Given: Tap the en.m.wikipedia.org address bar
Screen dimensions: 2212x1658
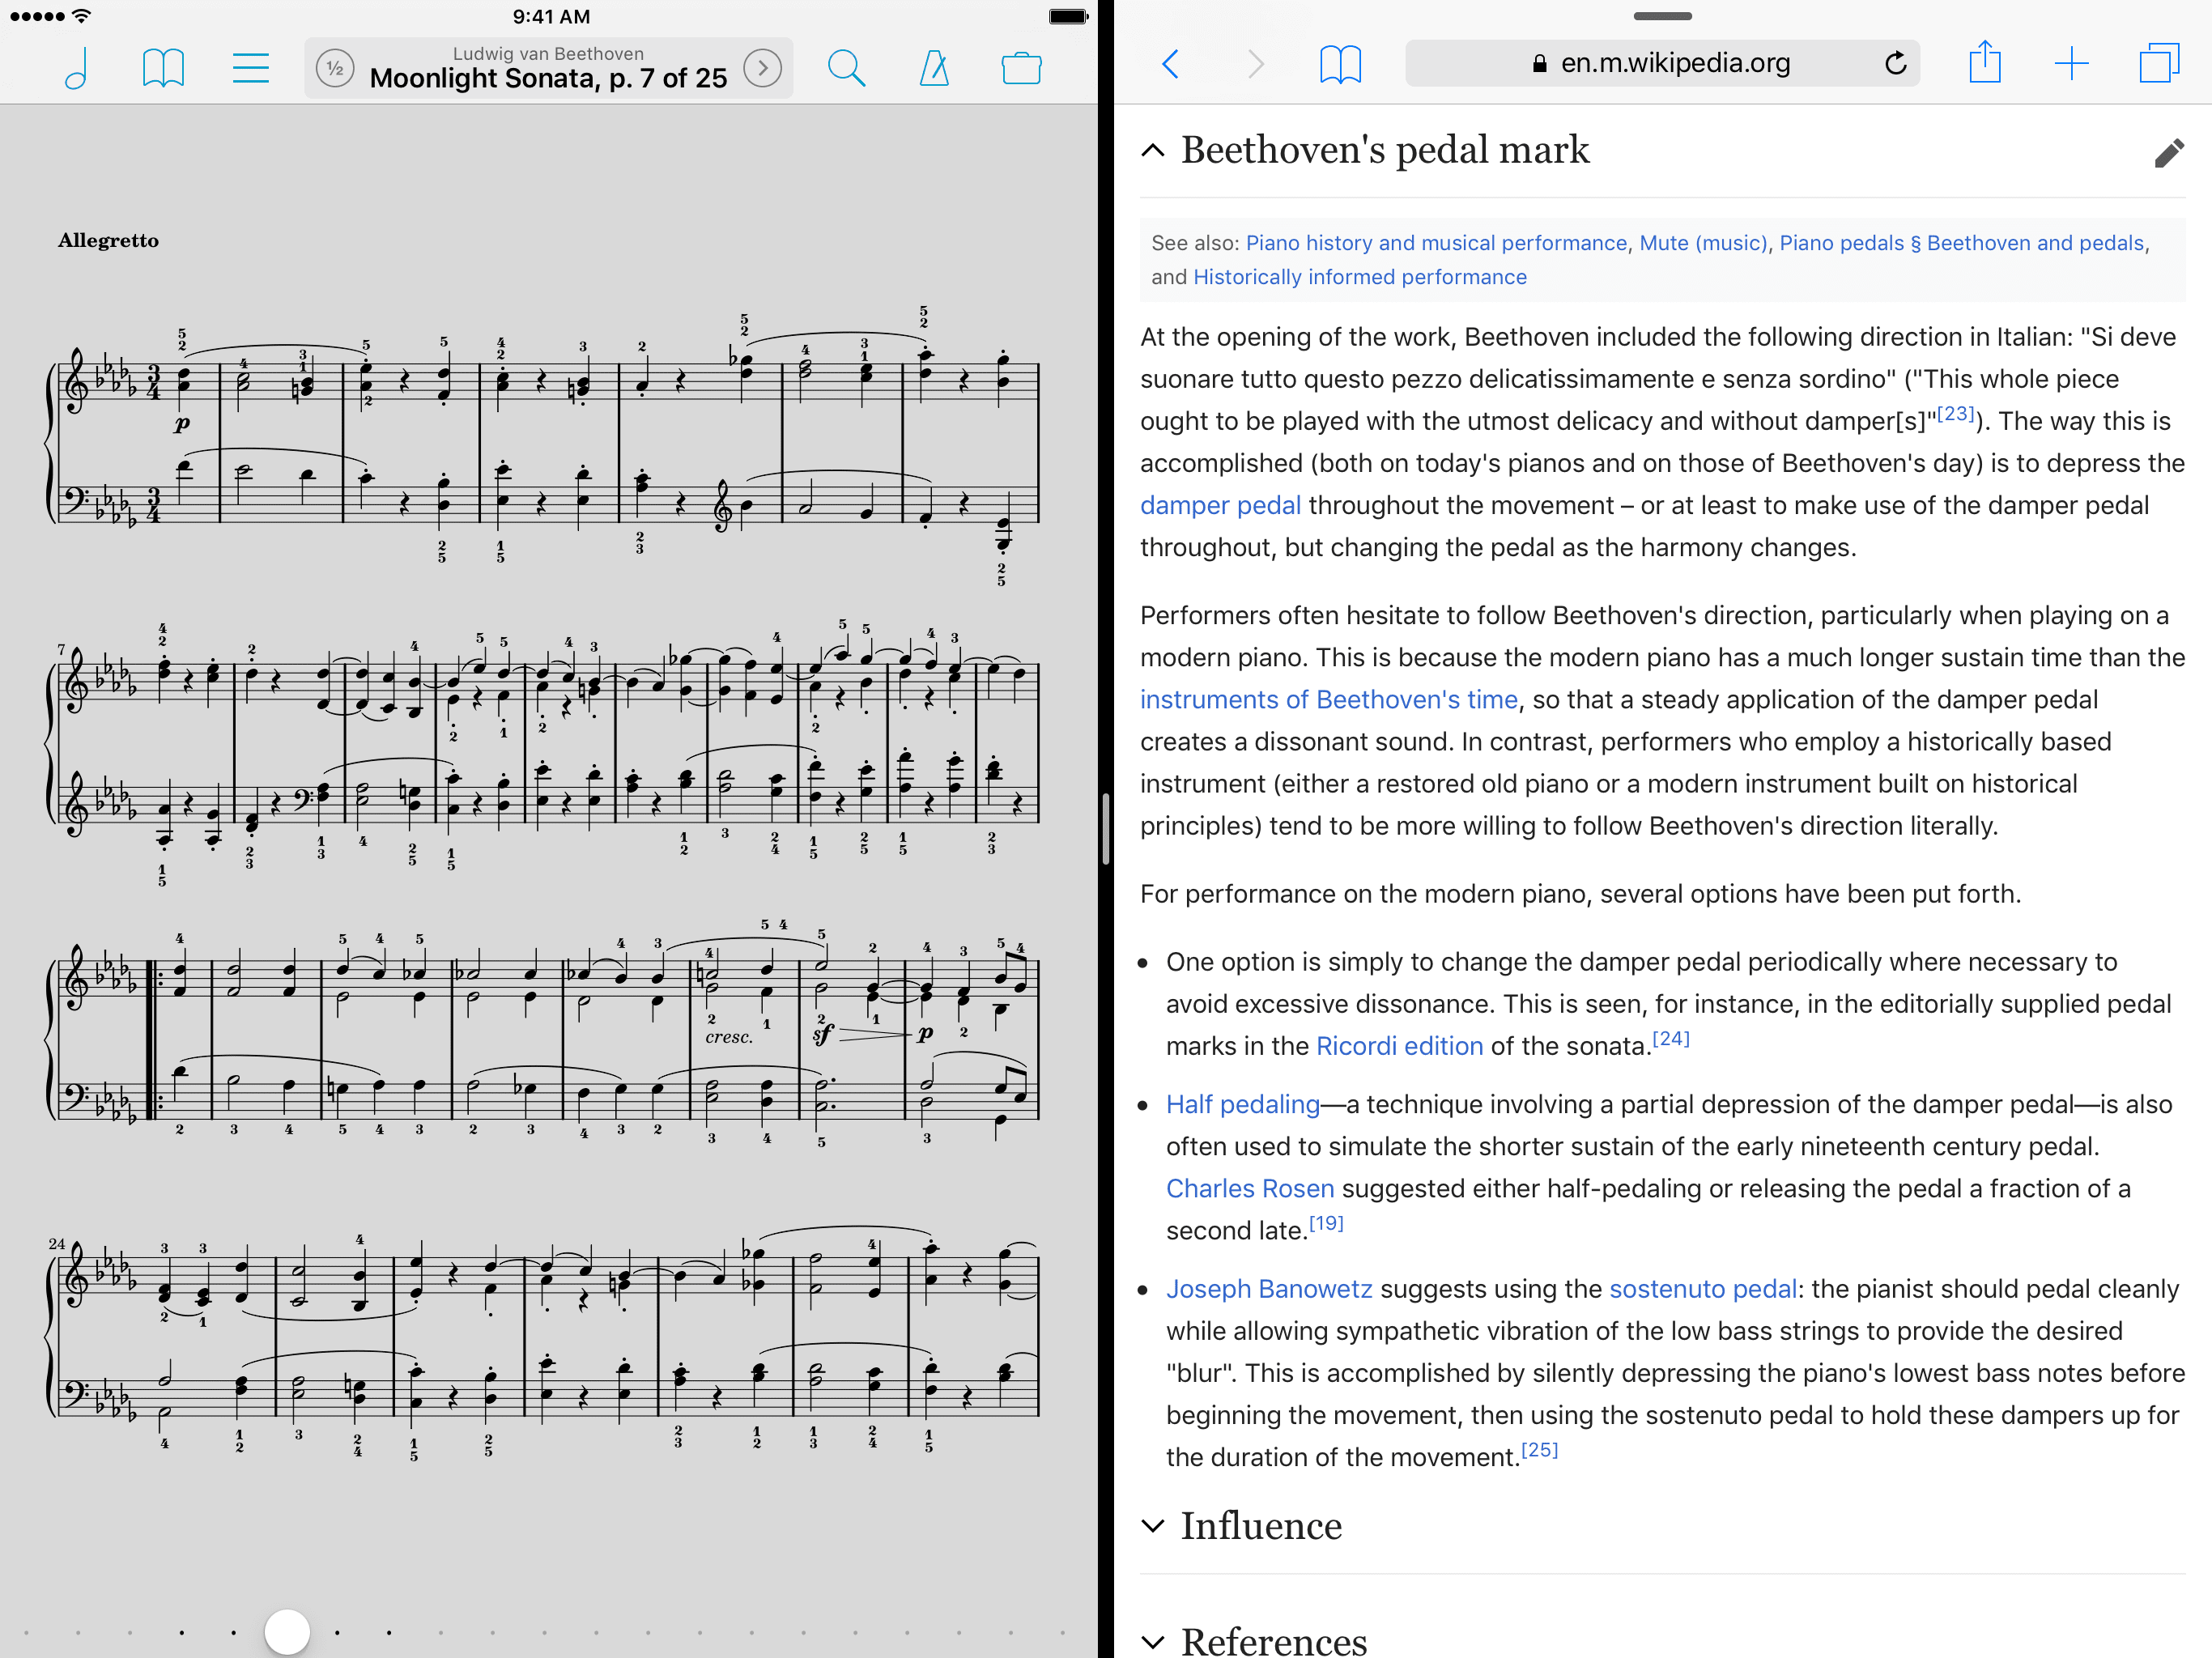Looking at the screenshot, I should tap(1662, 63).
